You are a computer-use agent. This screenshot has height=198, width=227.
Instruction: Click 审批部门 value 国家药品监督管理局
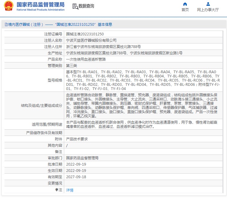(82, 158)
